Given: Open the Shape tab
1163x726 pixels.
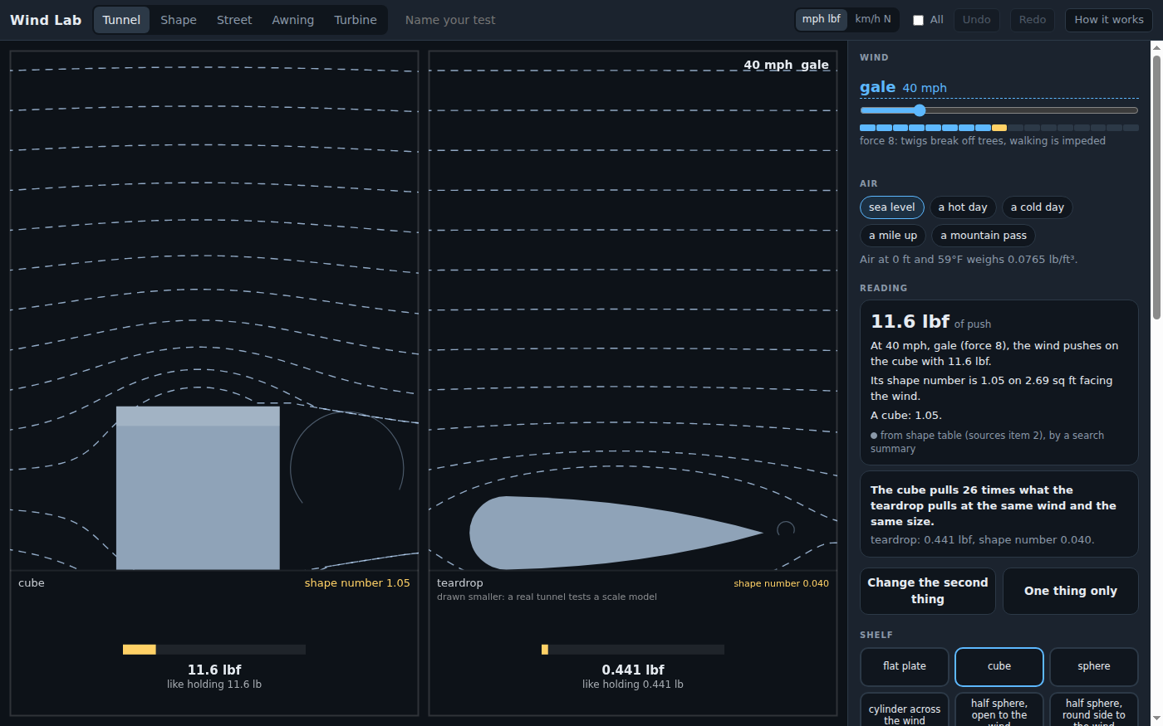Looking at the screenshot, I should coord(179,20).
